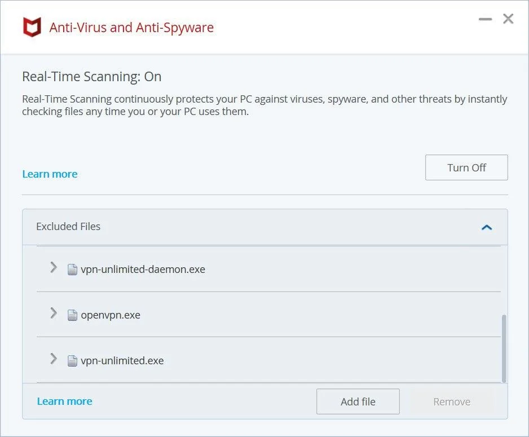Minimize the Anti-Virus and Anti-Spyware window
The width and height of the screenshot is (529, 437).
click(x=485, y=19)
